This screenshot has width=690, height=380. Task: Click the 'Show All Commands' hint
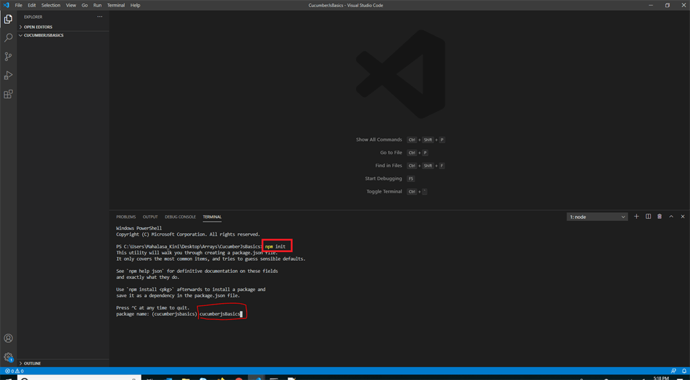pyautogui.click(x=379, y=139)
